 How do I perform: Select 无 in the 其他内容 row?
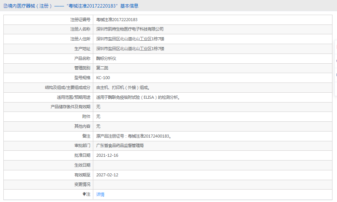point(98,126)
